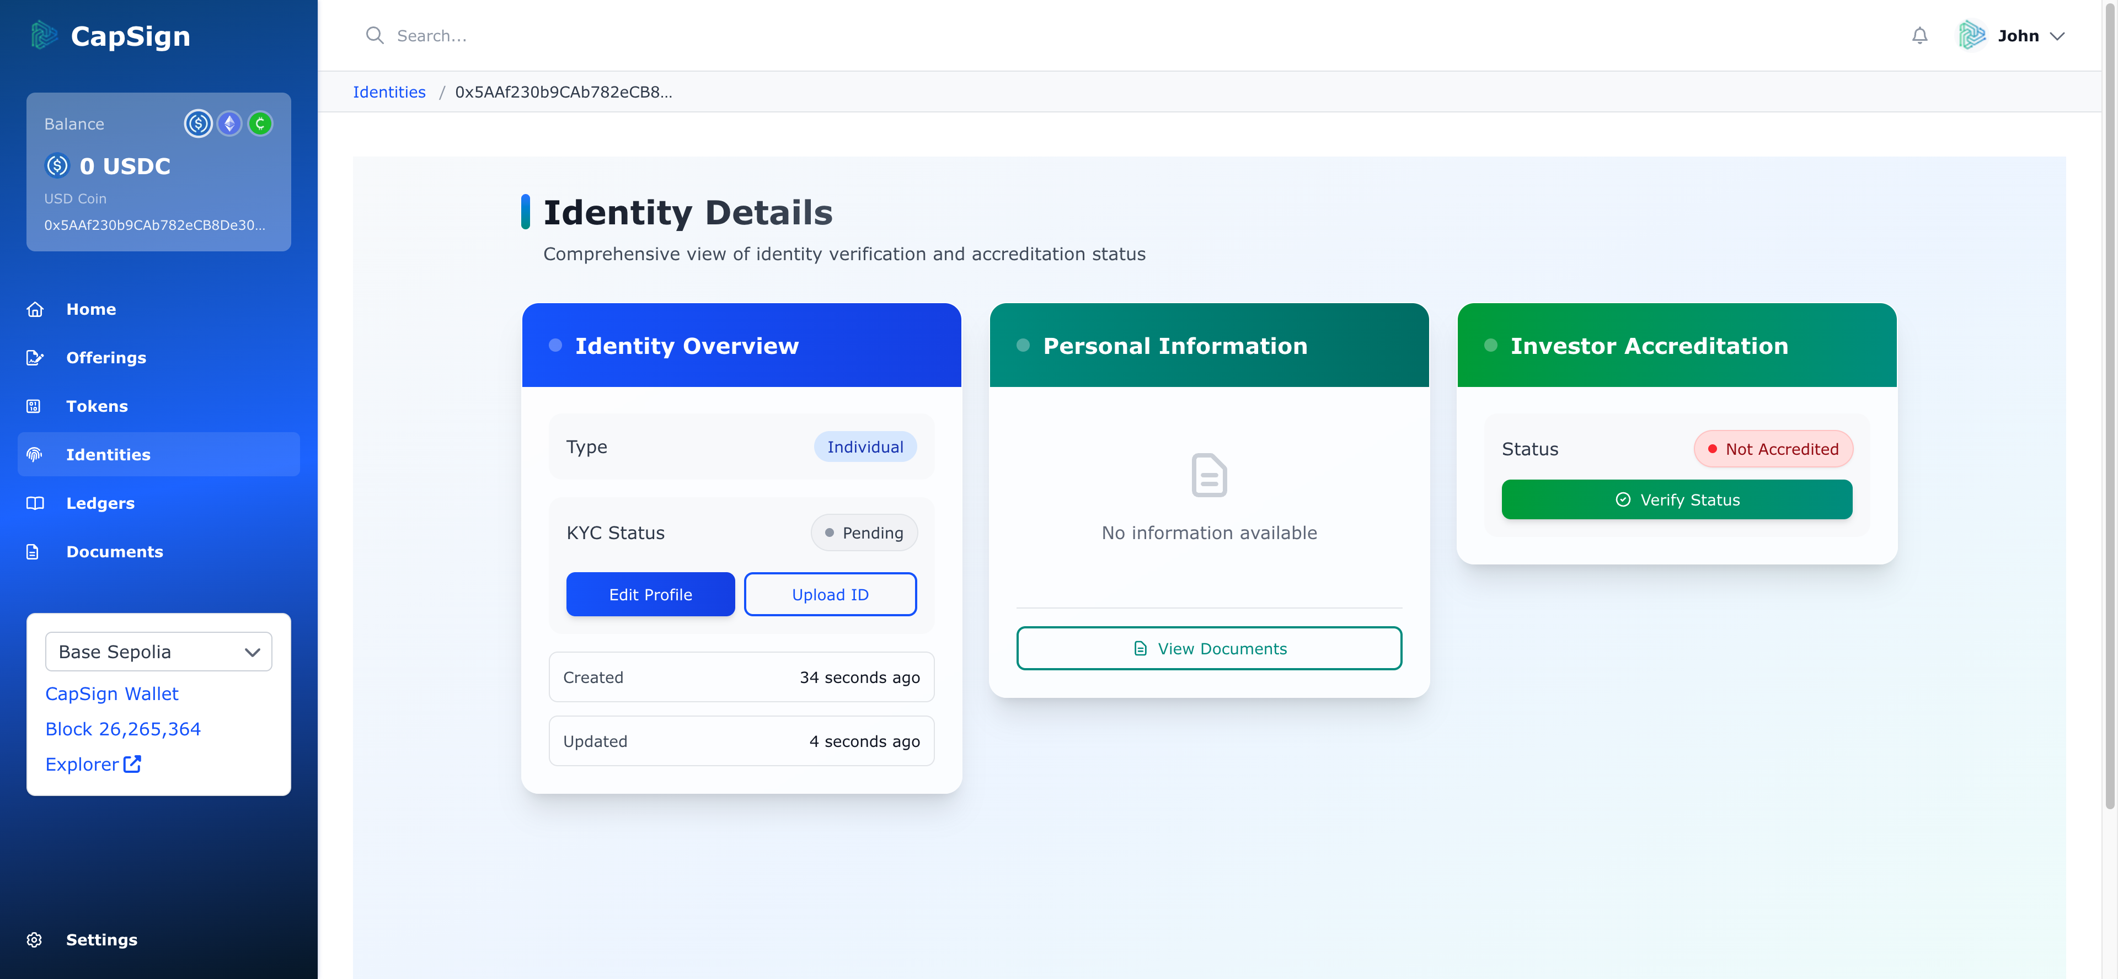
Task: Click the Individual type badge
Action: [x=865, y=447]
